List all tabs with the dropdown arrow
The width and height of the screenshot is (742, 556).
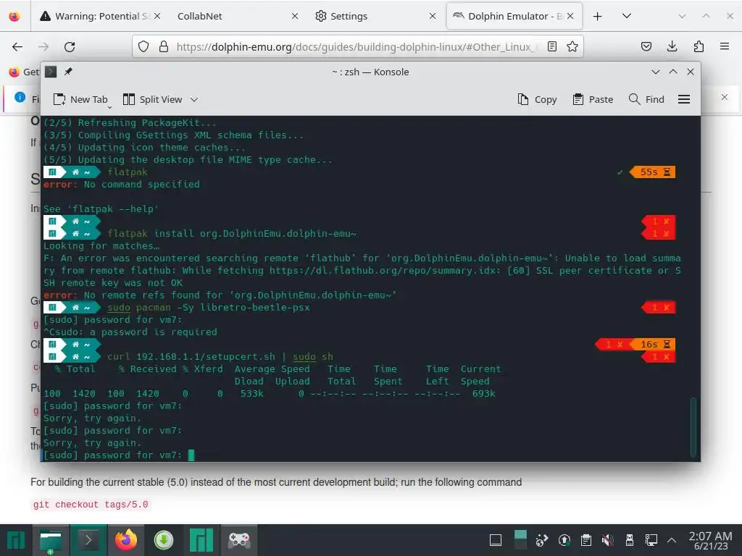click(627, 16)
